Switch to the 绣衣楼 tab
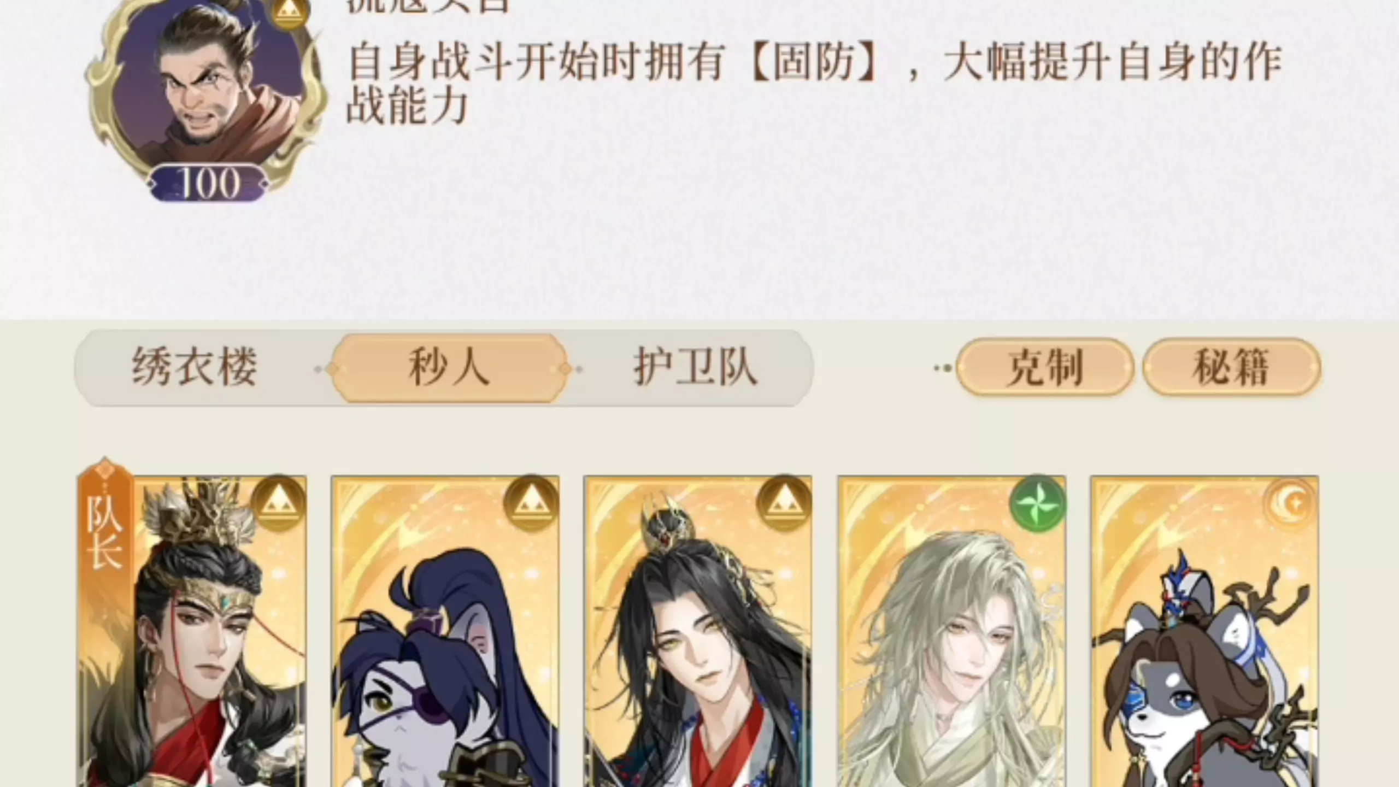Viewport: 1399px width, 787px height. tap(194, 367)
